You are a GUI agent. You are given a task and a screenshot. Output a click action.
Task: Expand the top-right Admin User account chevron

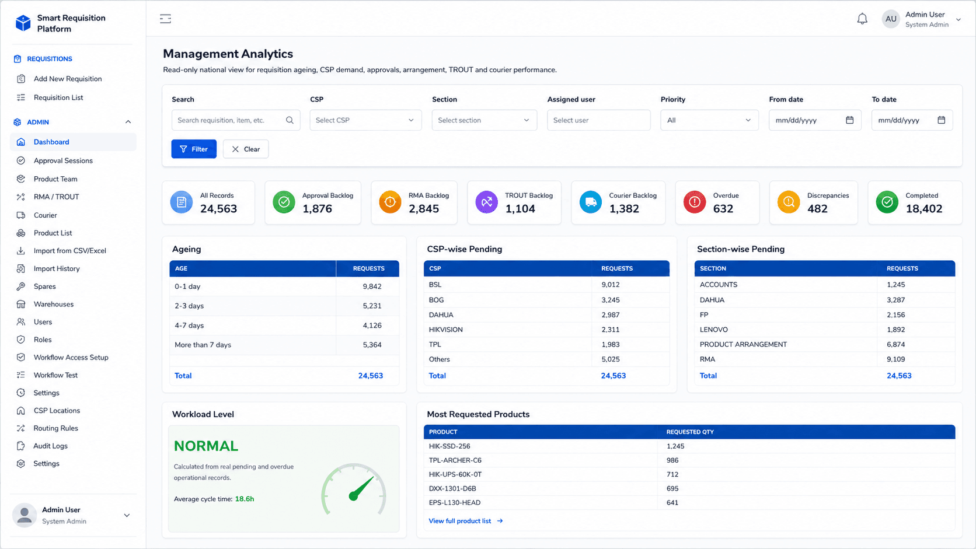coord(958,20)
